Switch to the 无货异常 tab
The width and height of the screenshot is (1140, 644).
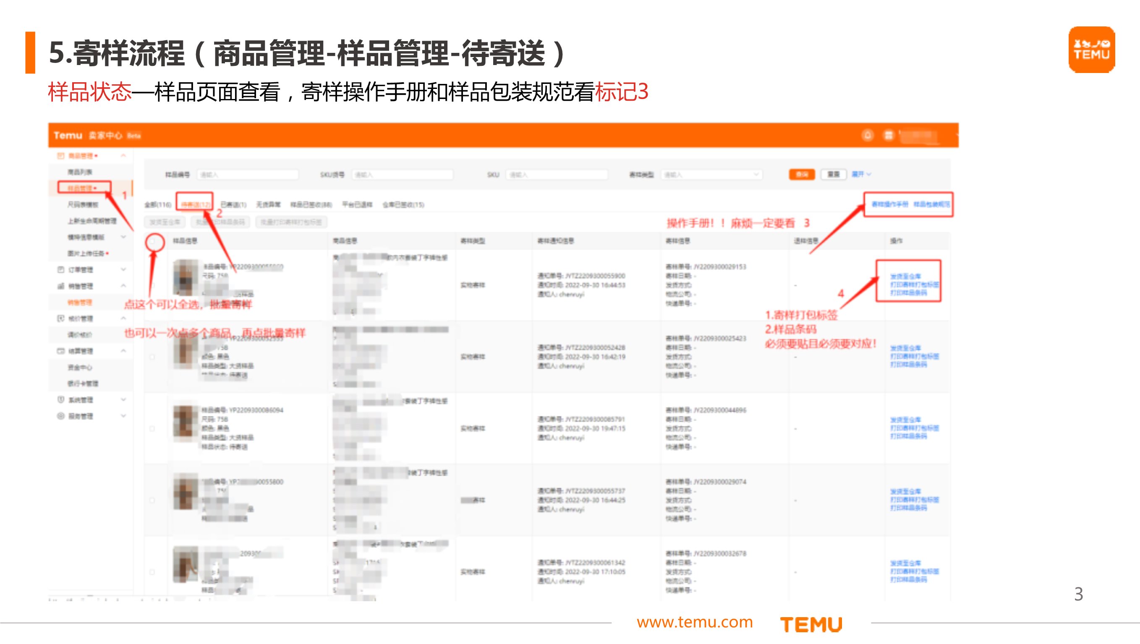268,205
